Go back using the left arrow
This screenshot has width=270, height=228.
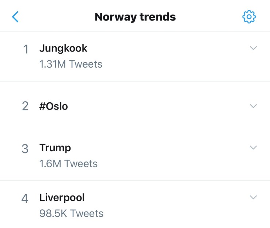(x=15, y=17)
